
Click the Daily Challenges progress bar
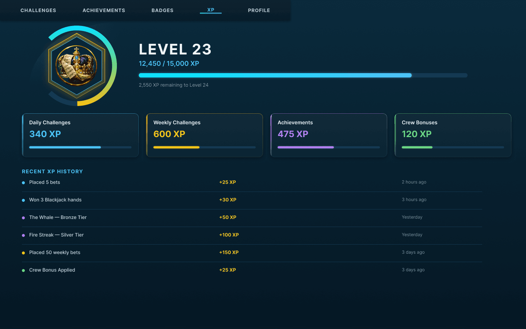tap(80, 147)
